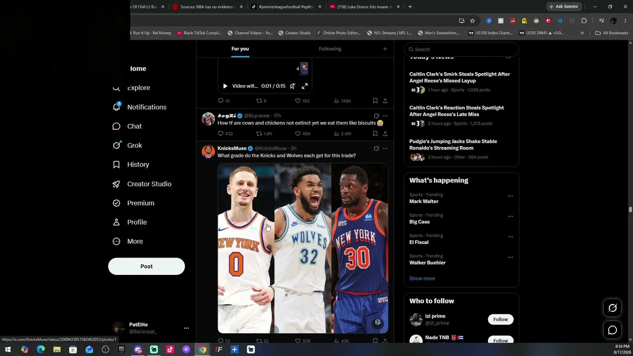Image resolution: width=633 pixels, height=356 pixels.
Task: Repost the video post with 6 reposts
Action: coord(261,101)
